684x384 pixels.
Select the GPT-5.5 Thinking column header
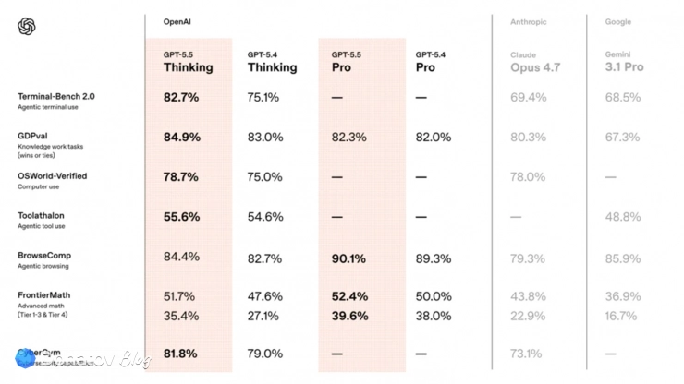[x=189, y=62]
